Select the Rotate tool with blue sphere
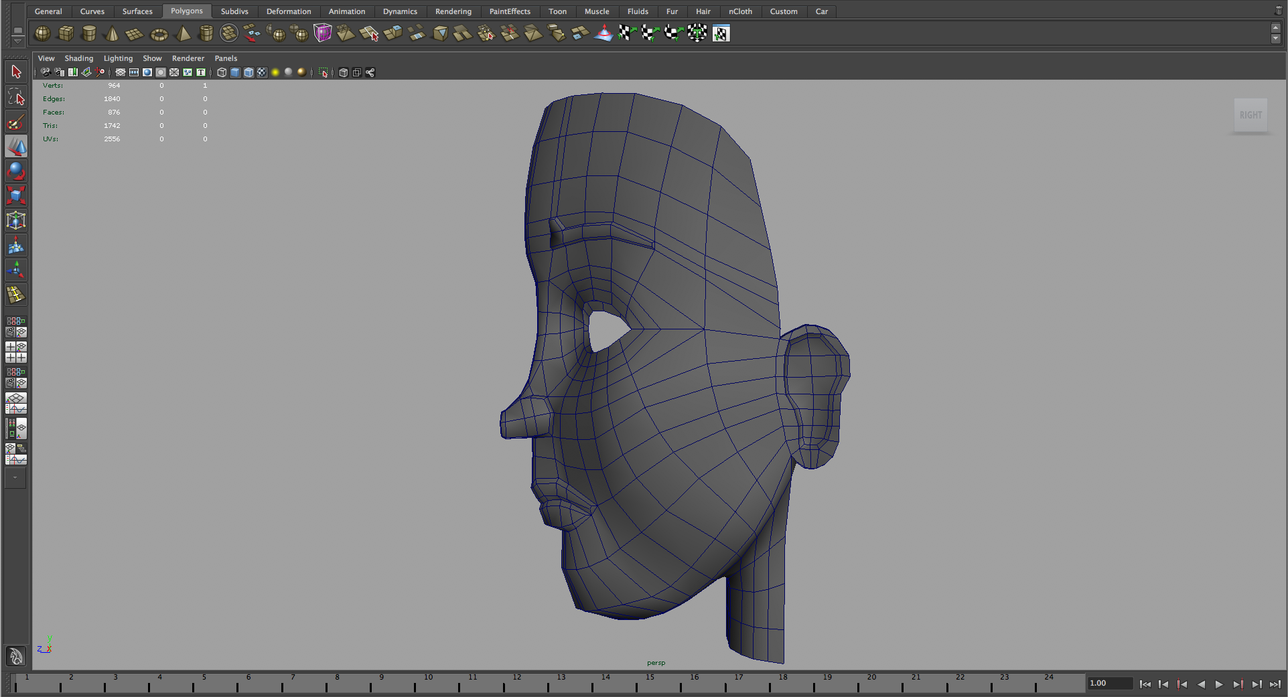This screenshot has height=697, width=1288. click(x=16, y=171)
